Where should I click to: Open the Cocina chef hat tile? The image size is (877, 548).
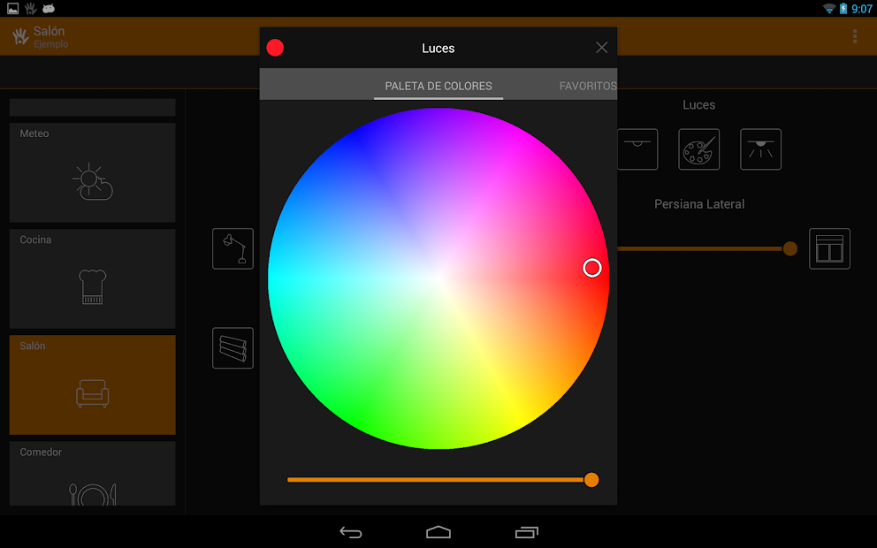pos(92,278)
